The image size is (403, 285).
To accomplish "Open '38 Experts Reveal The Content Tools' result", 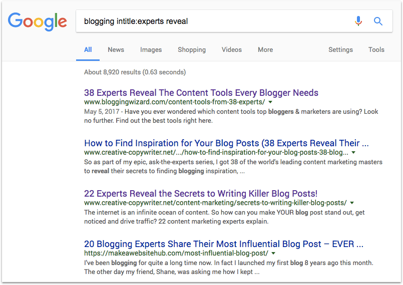I will click(201, 92).
